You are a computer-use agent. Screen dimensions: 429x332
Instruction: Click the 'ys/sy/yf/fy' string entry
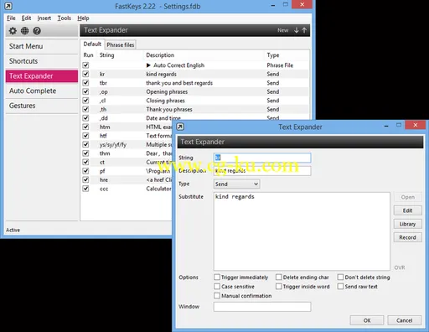pyautogui.click(x=113, y=144)
